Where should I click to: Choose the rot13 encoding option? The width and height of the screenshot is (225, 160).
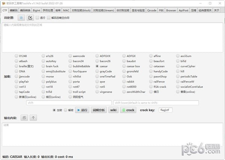click(16, 87)
